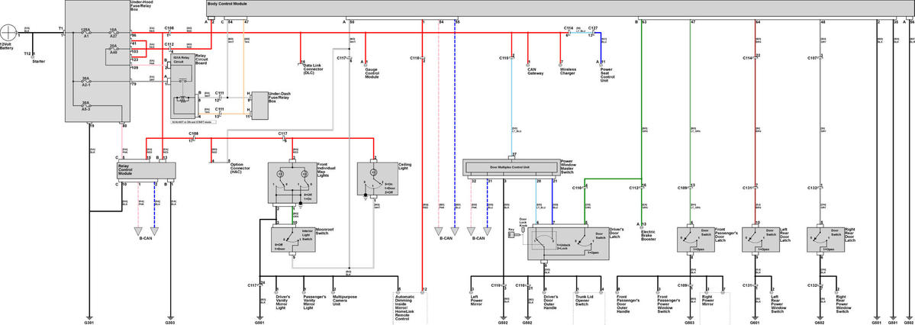Select the G303 ground label
Image resolution: width=915 pixels, height=325 pixels.
(170, 323)
